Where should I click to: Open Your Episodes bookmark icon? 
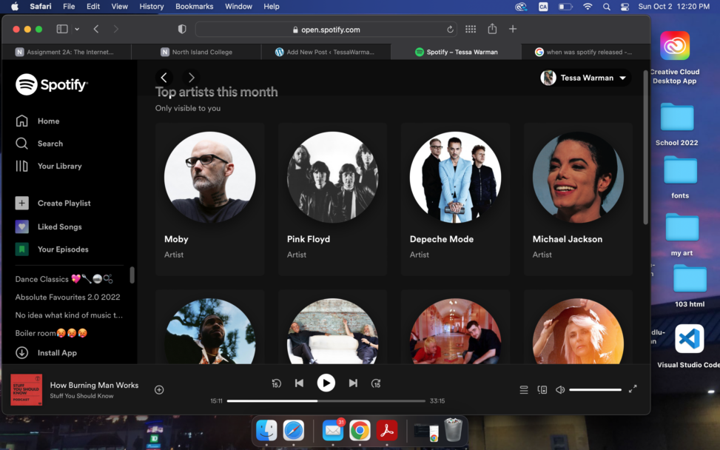click(21, 249)
